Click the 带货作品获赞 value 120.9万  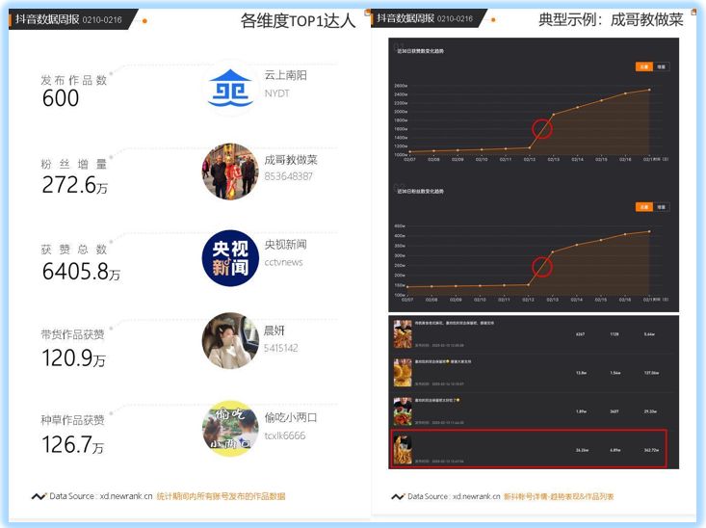[x=74, y=358]
